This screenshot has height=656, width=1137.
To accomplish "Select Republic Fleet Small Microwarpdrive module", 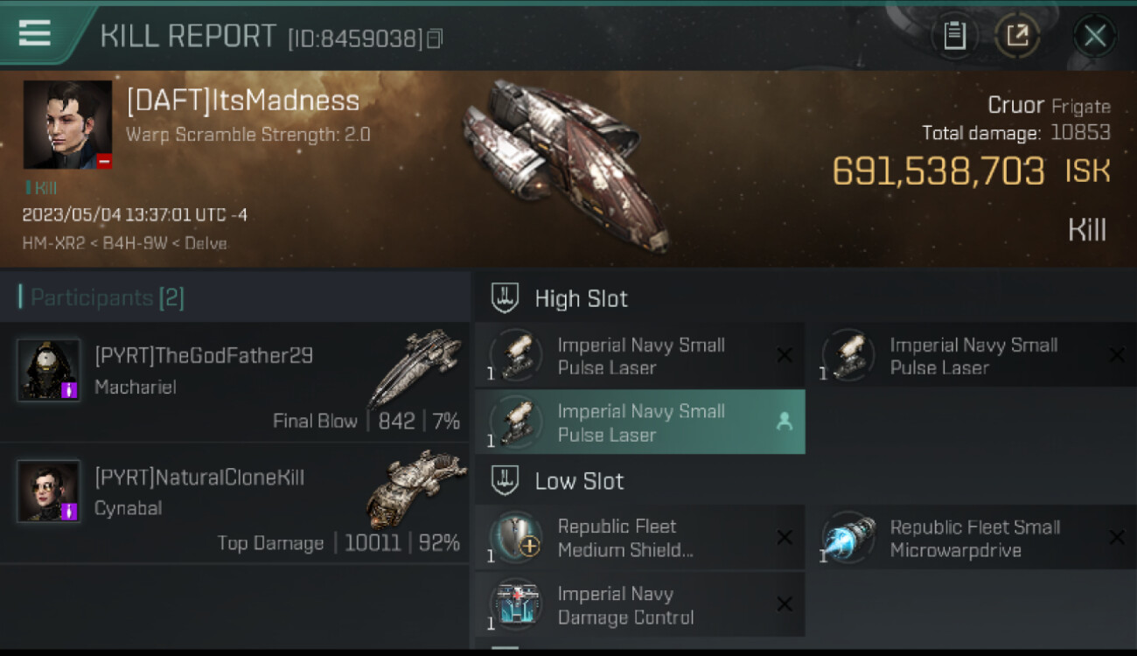I will pos(971,538).
